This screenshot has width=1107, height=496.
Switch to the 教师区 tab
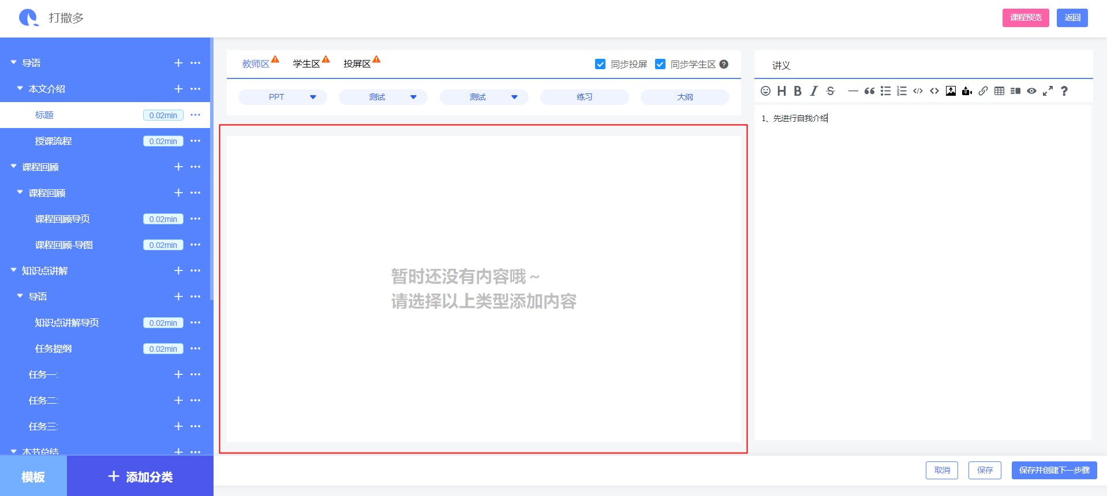click(x=256, y=64)
